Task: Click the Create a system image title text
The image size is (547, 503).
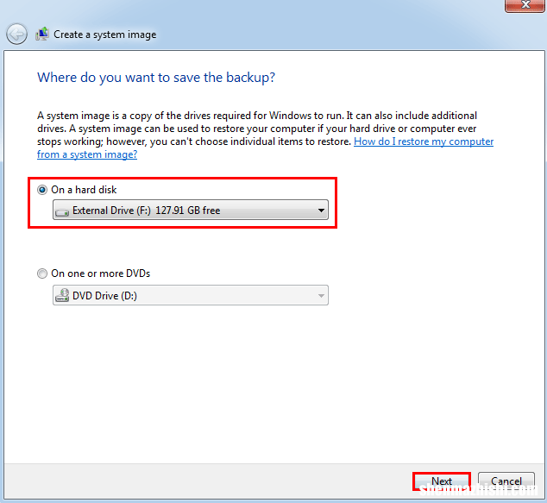Action: click(x=105, y=35)
